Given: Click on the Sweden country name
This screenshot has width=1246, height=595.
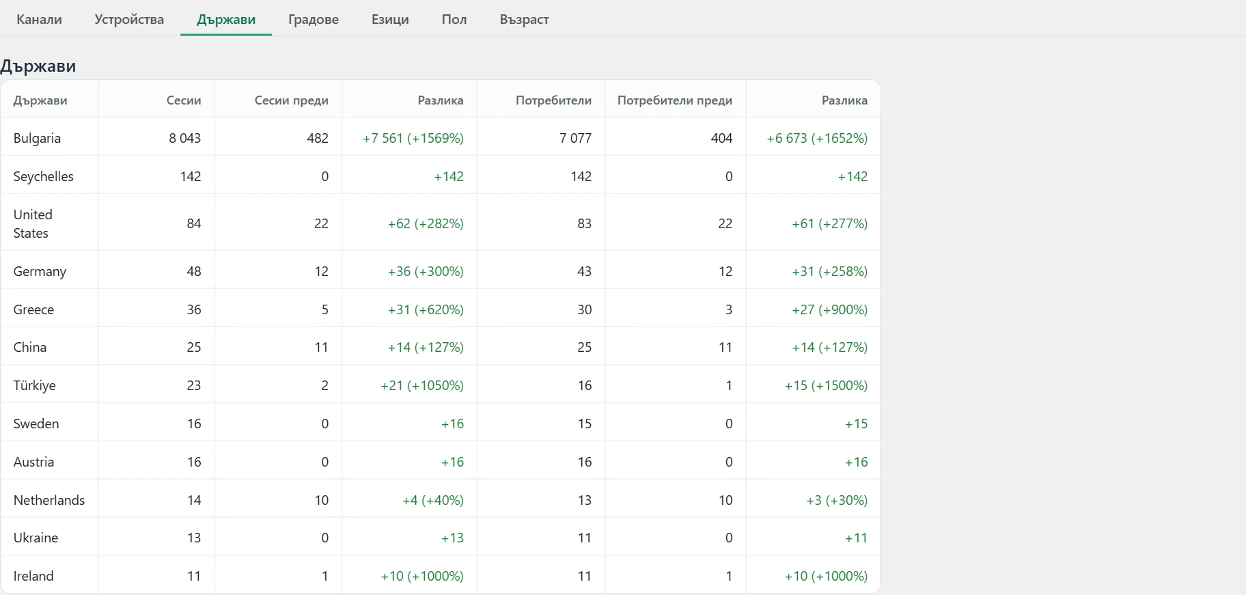Looking at the screenshot, I should [x=36, y=424].
